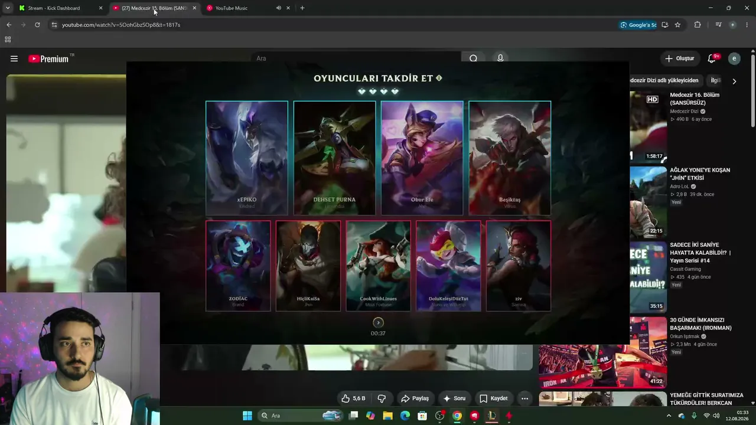Select the ZODİAC Brand enemy card

tap(238, 266)
